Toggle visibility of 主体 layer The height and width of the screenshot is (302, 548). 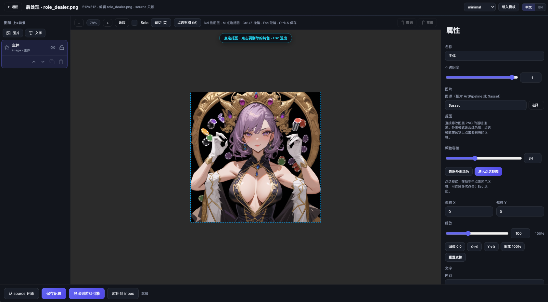coord(53,47)
